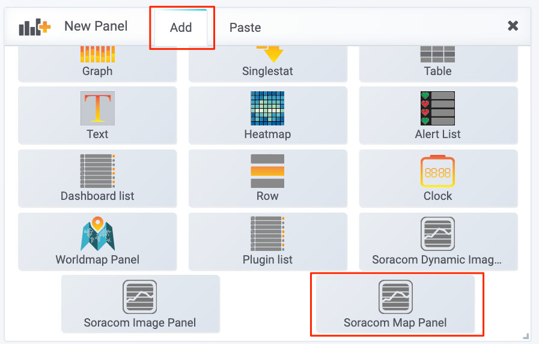
Task: Click the Soracom Map Panel label
Action: tap(395, 323)
